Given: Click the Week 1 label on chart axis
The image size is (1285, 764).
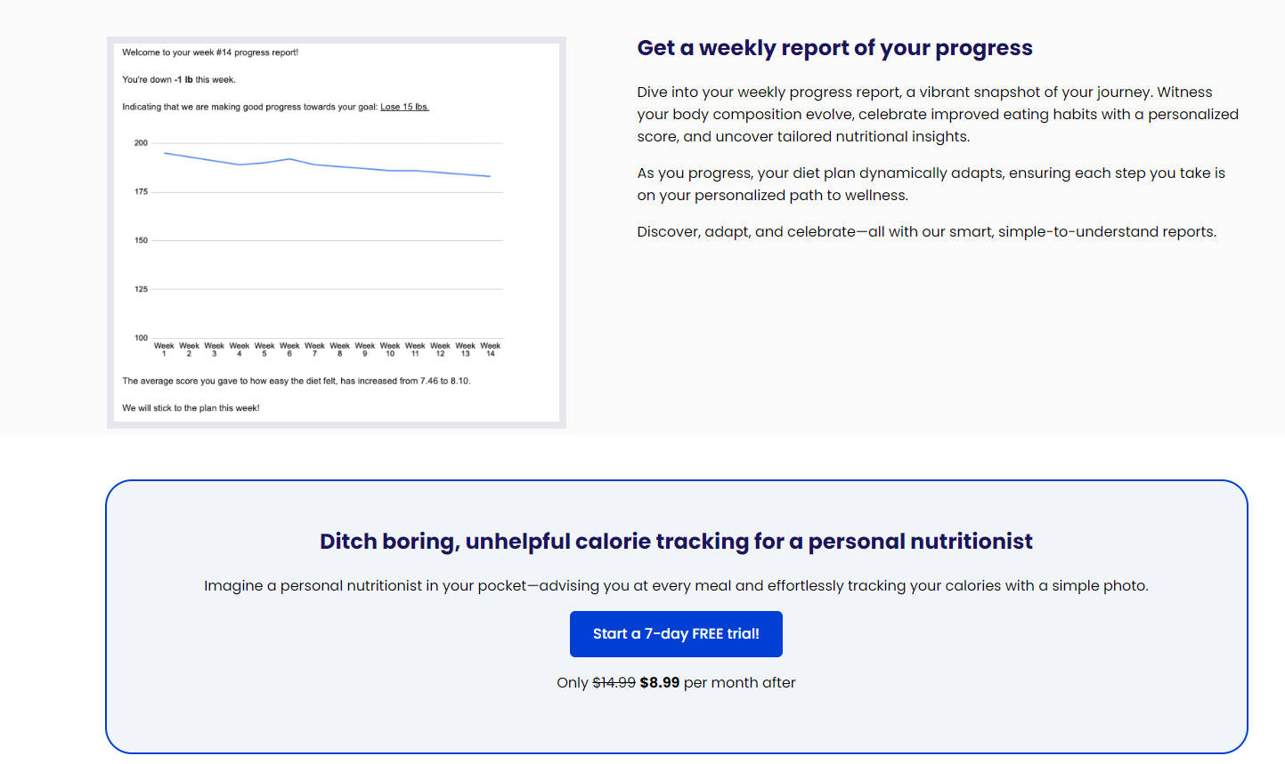Looking at the screenshot, I should point(164,350).
